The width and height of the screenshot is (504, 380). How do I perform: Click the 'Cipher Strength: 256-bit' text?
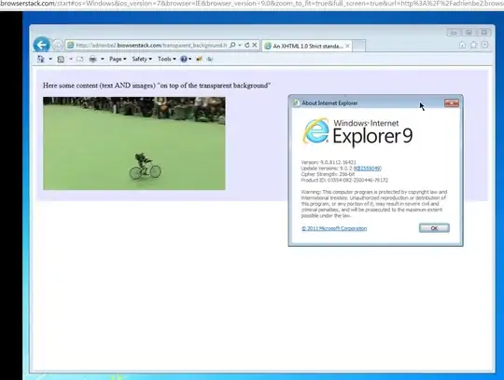[x=328, y=174]
